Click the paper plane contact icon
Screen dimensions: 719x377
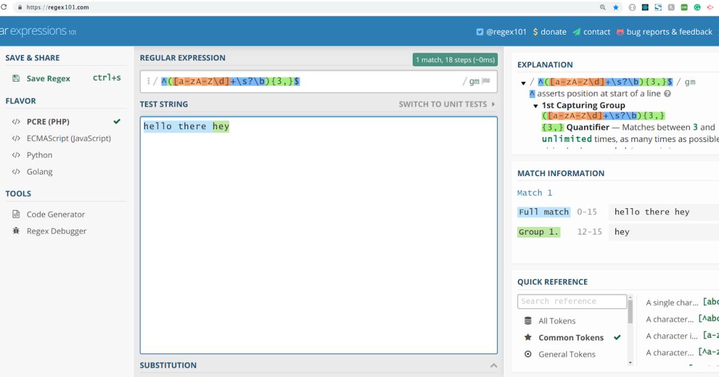tap(576, 32)
